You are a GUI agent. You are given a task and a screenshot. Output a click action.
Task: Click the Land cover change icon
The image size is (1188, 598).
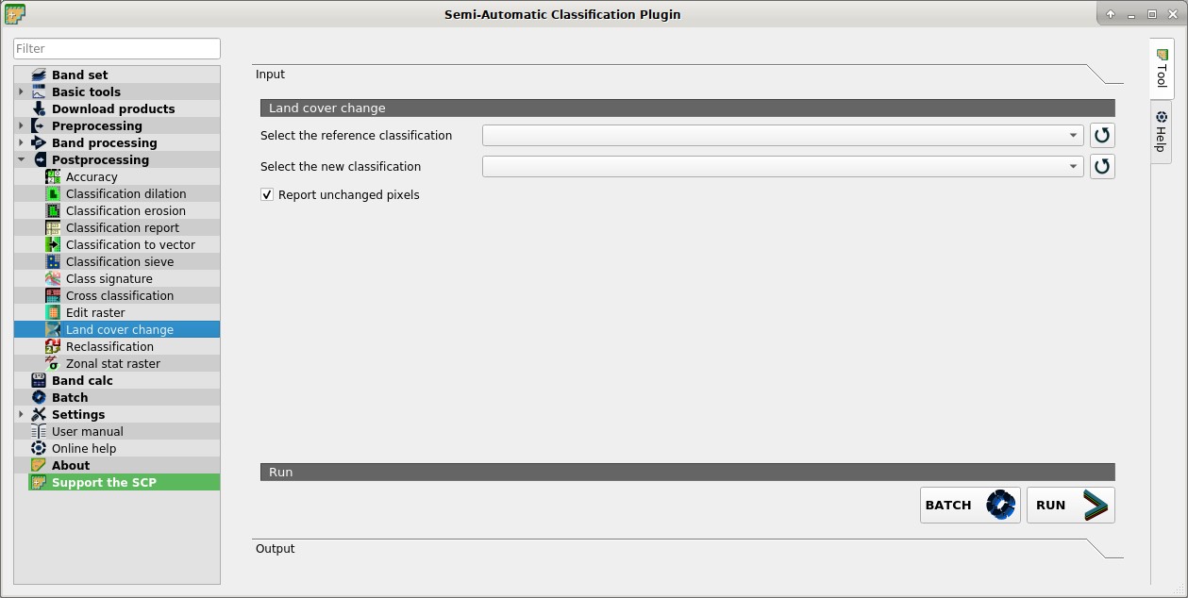point(53,329)
